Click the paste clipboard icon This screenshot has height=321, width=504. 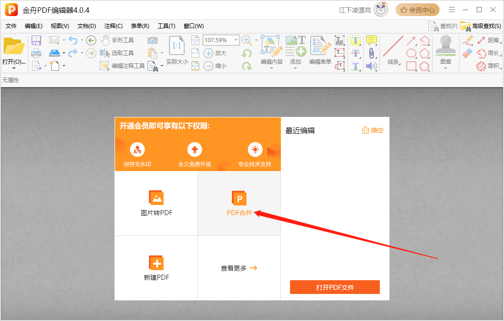(153, 53)
